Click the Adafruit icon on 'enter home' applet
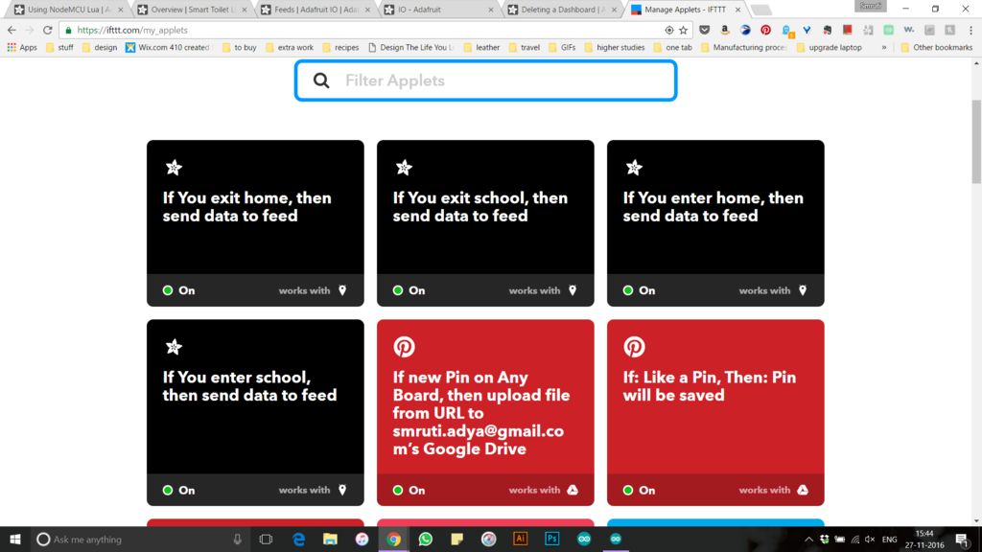The width and height of the screenshot is (982, 552). [x=634, y=167]
